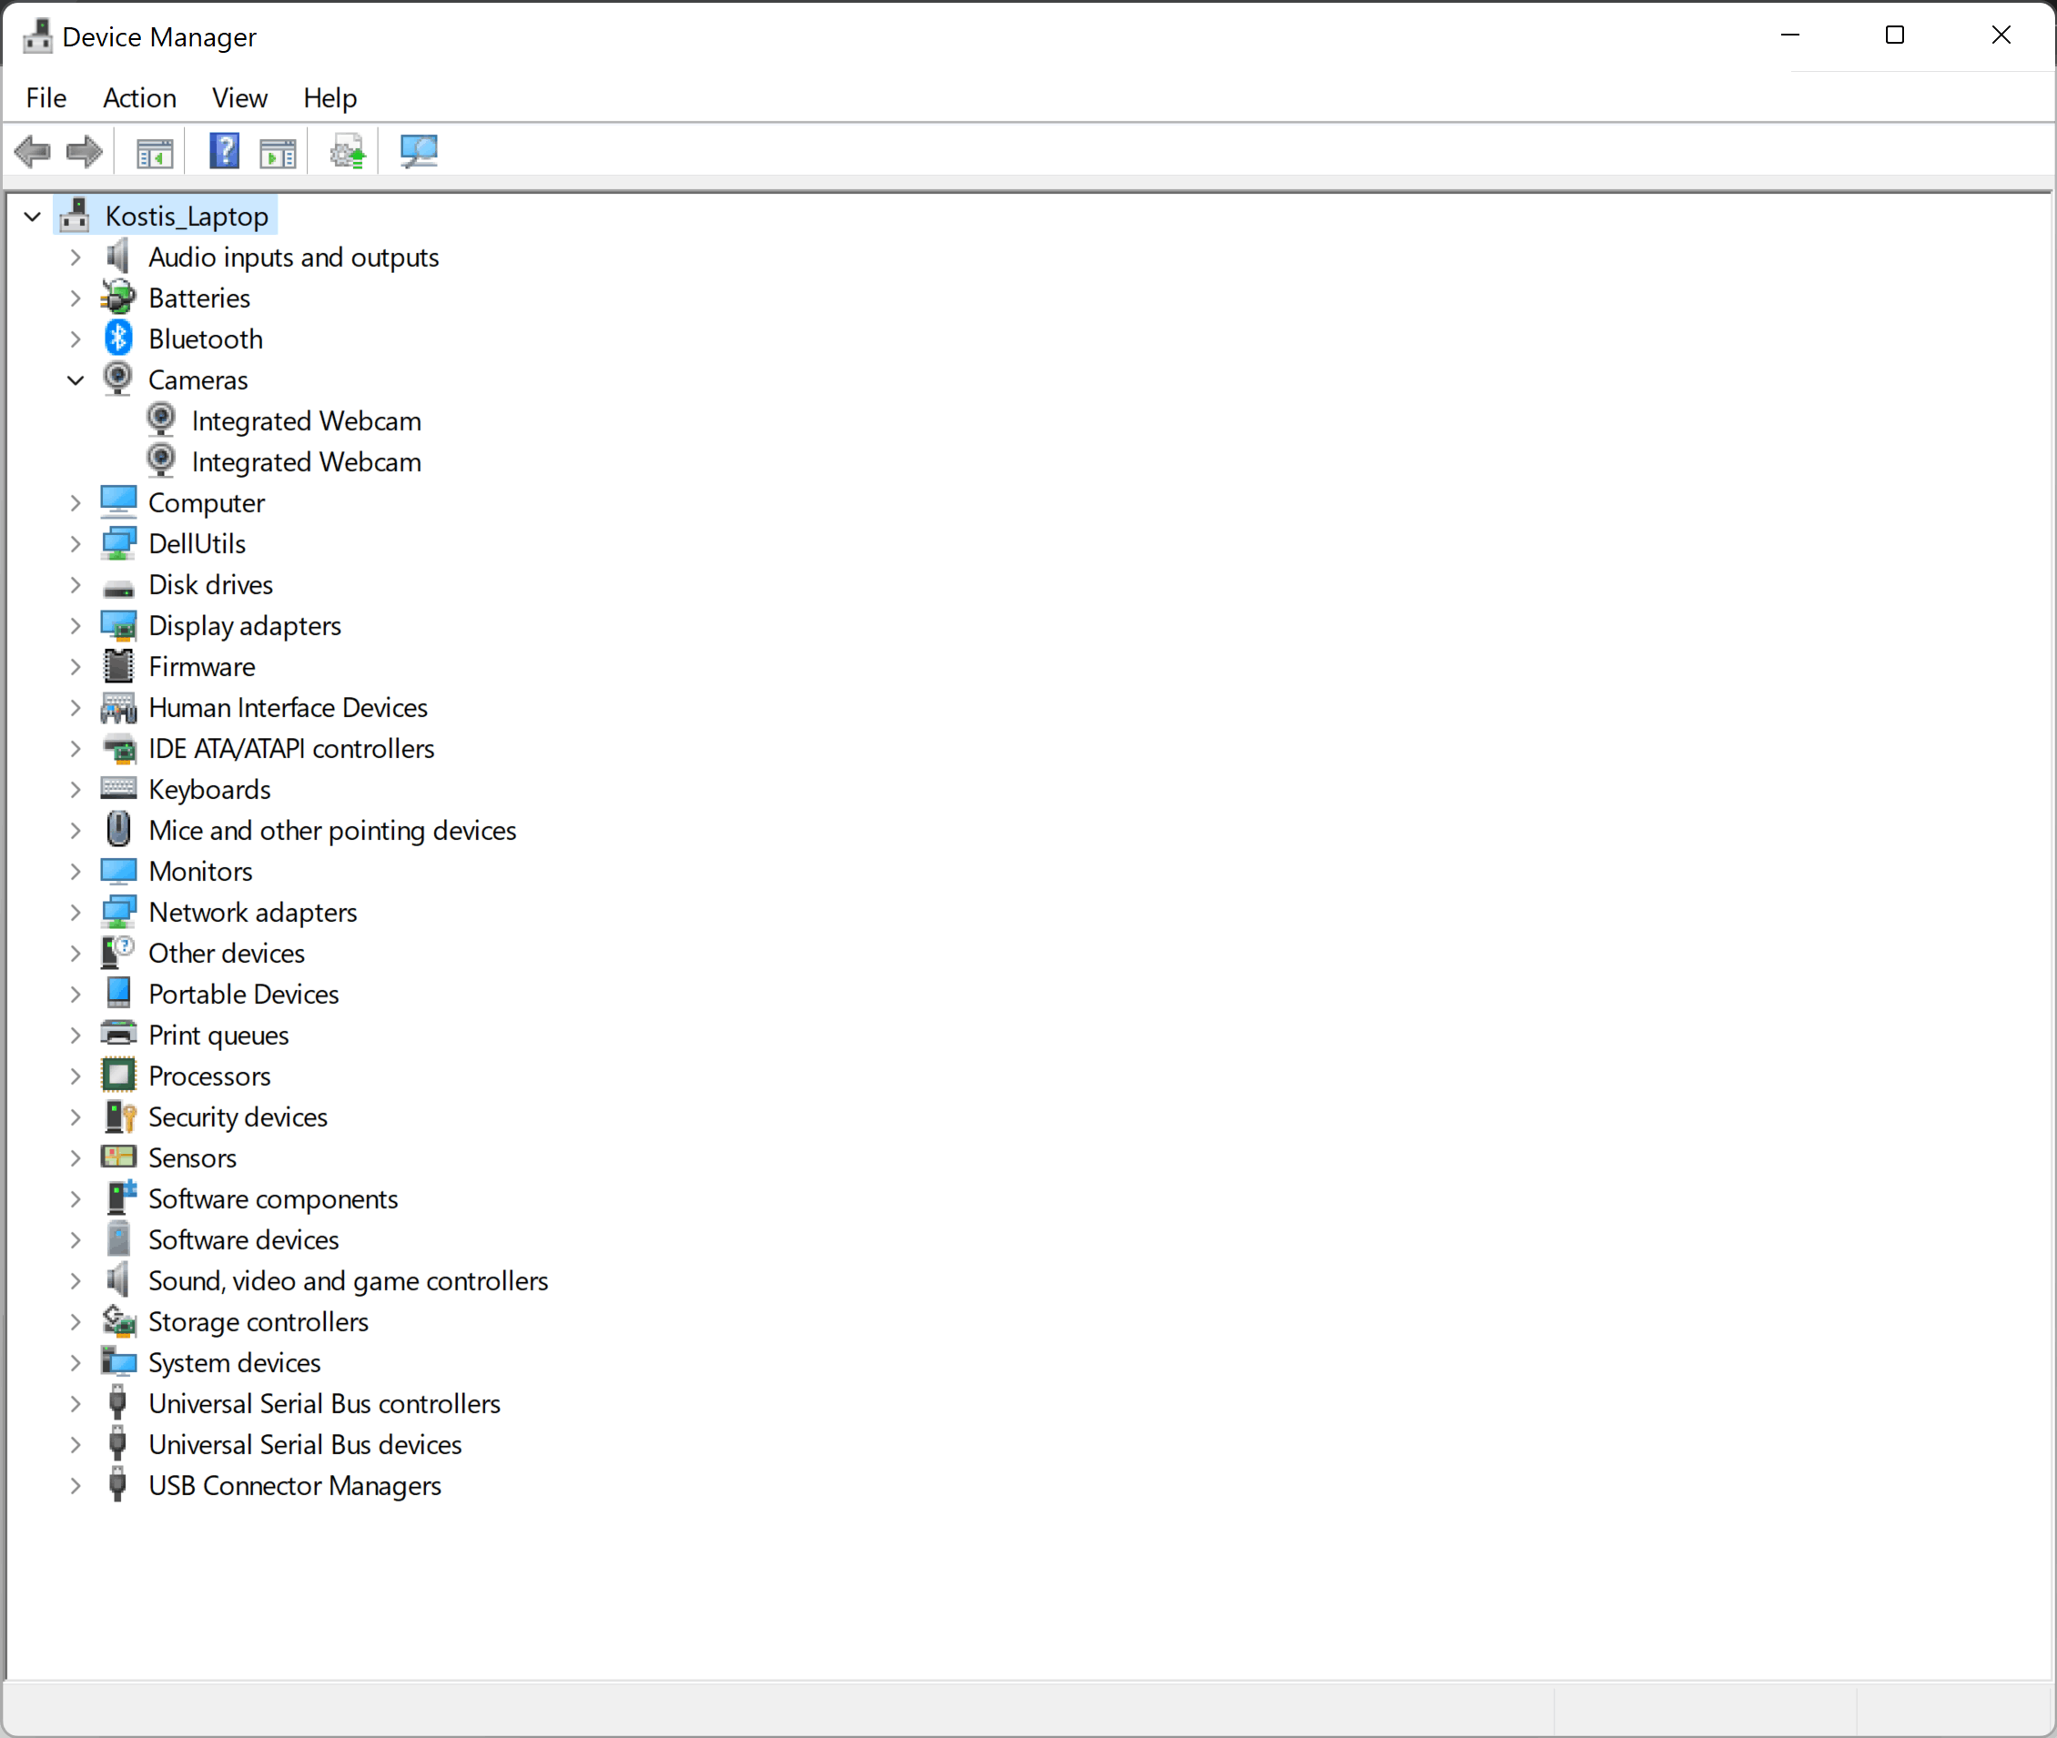Click the Sensors category icon
2057x1738 pixels.
pos(118,1157)
